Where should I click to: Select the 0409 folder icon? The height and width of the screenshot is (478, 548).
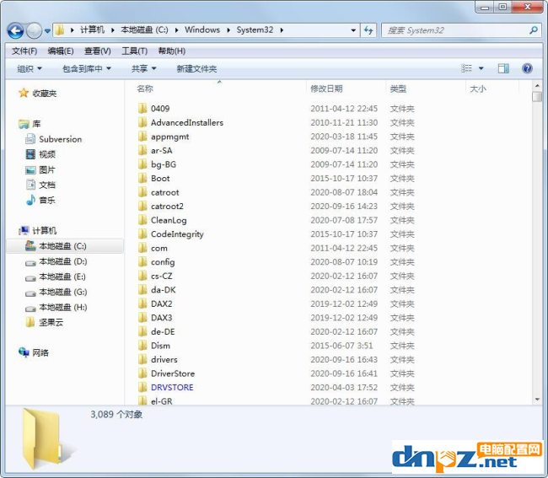pos(142,108)
